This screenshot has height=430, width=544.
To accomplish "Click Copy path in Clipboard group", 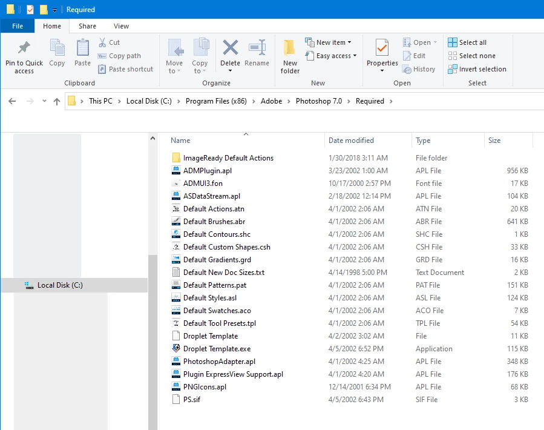I will (x=119, y=56).
